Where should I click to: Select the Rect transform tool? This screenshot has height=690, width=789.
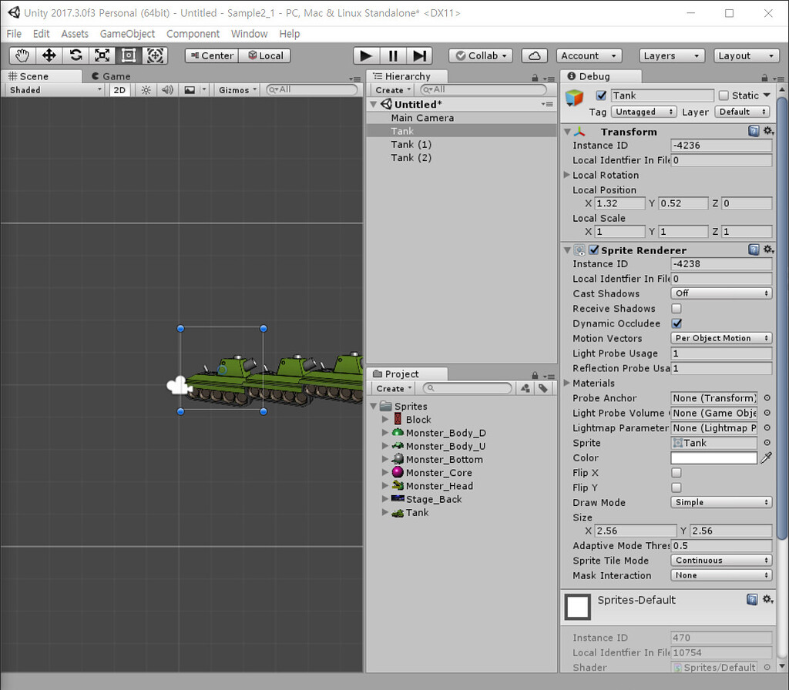click(127, 55)
